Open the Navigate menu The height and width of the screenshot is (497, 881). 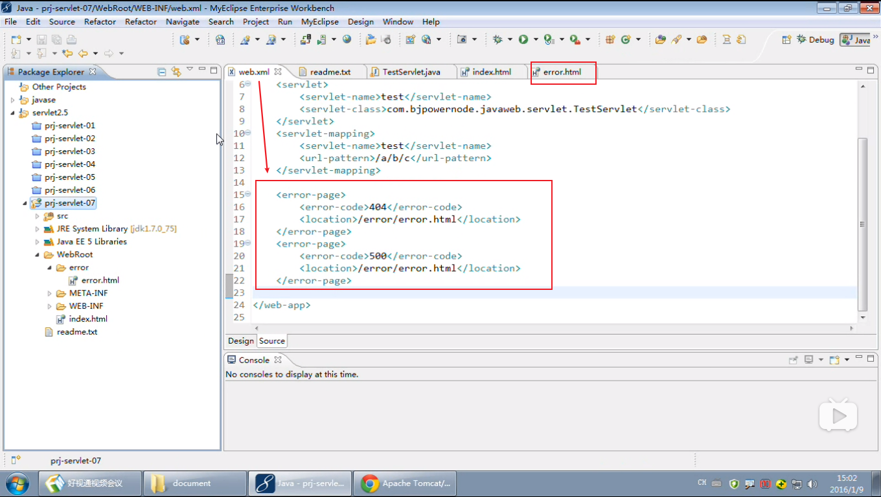[183, 21]
